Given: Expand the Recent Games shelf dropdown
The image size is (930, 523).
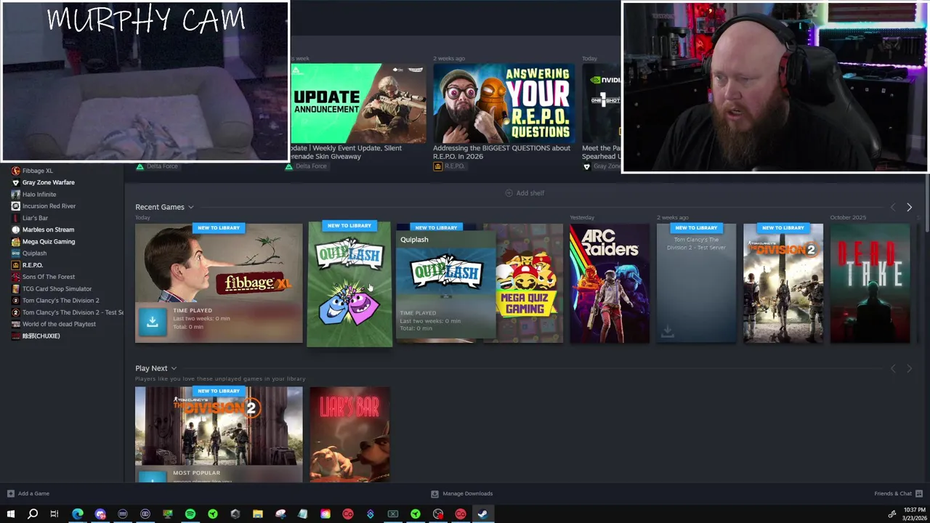Looking at the screenshot, I should (x=191, y=207).
